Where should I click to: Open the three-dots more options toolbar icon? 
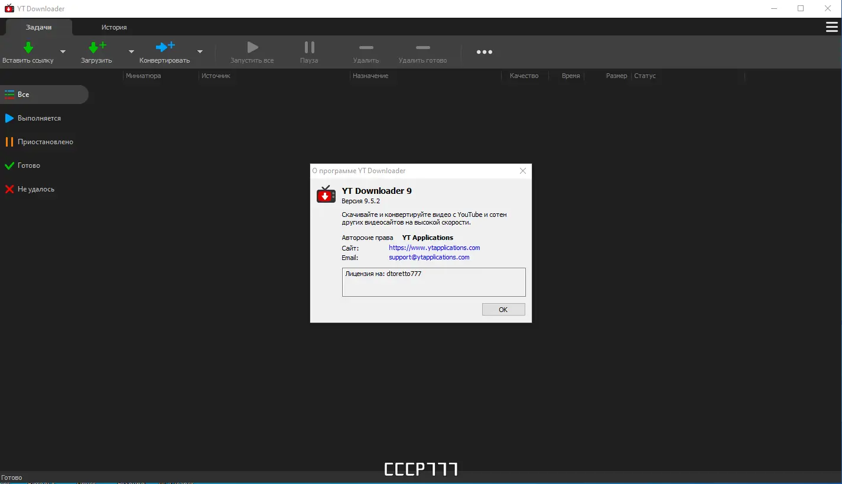[x=485, y=52]
